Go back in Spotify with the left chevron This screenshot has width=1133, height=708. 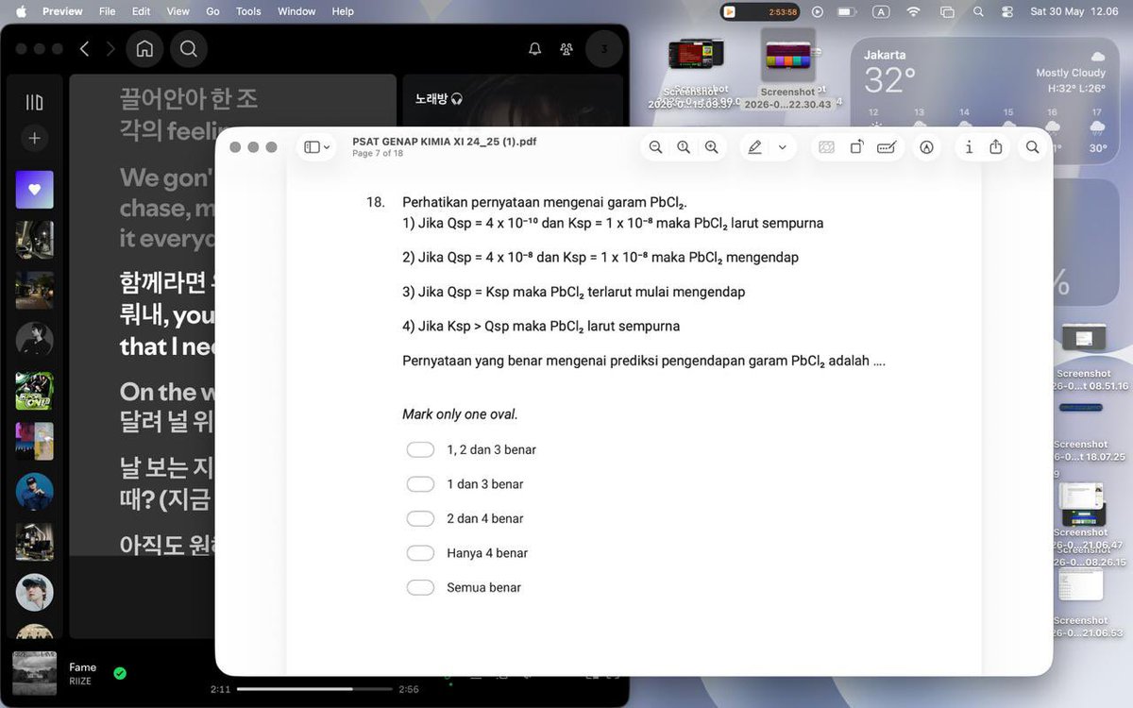click(x=84, y=49)
